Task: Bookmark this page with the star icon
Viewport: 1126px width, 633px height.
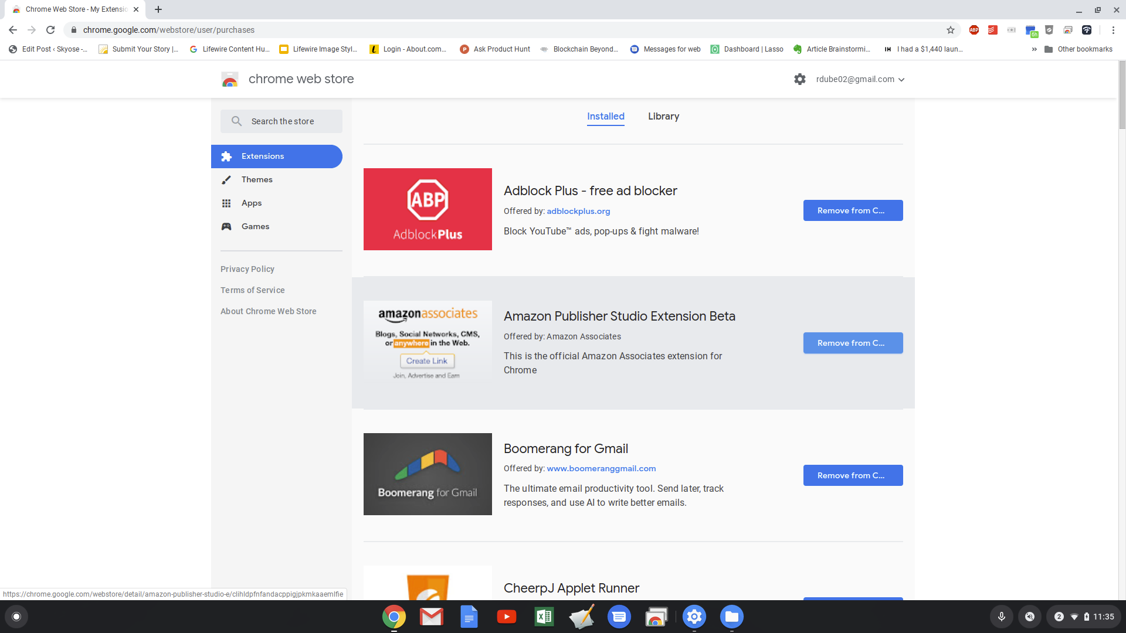Action: coord(951,30)
